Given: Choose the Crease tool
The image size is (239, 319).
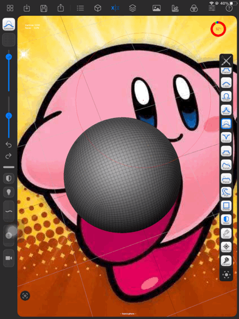Looking at the screenshot, I should (226, 138).
